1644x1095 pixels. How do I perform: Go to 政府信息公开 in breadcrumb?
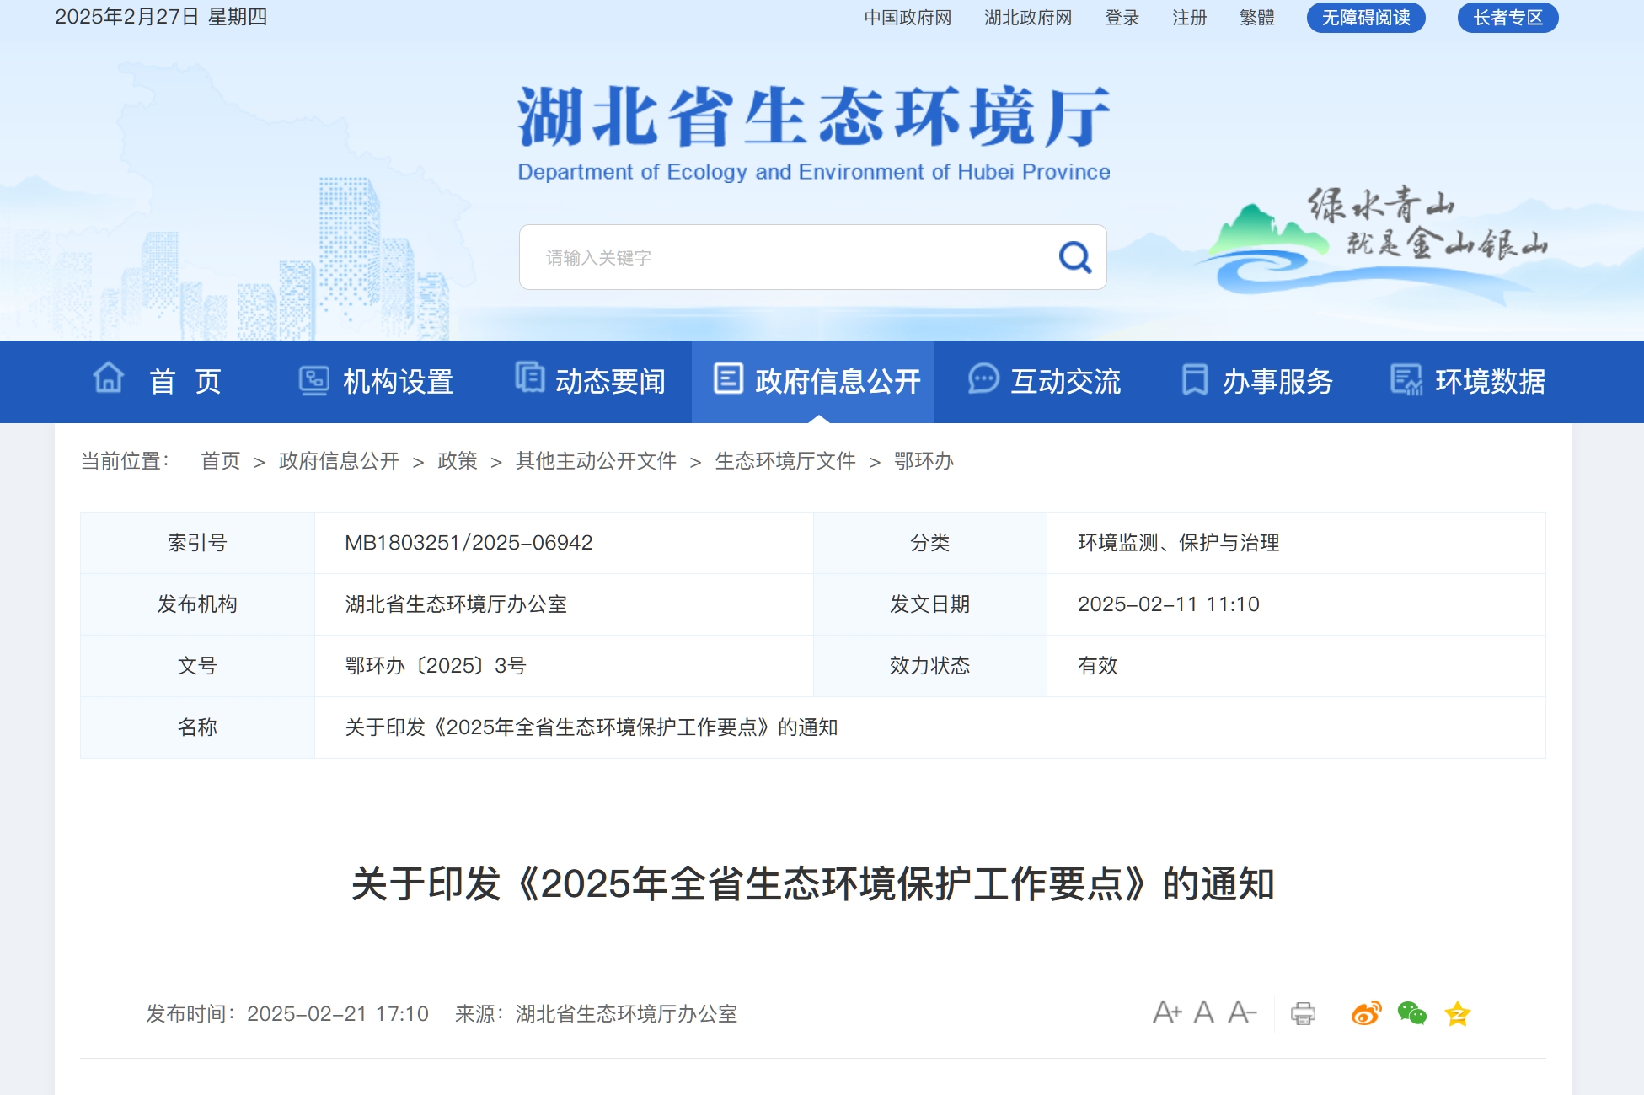click(339, 461)
